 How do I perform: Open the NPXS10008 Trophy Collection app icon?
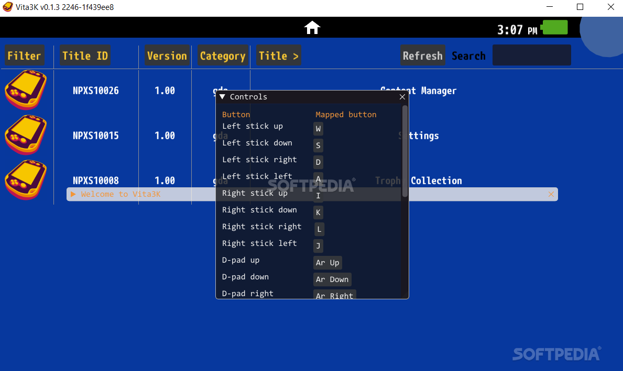pos(26,180)
